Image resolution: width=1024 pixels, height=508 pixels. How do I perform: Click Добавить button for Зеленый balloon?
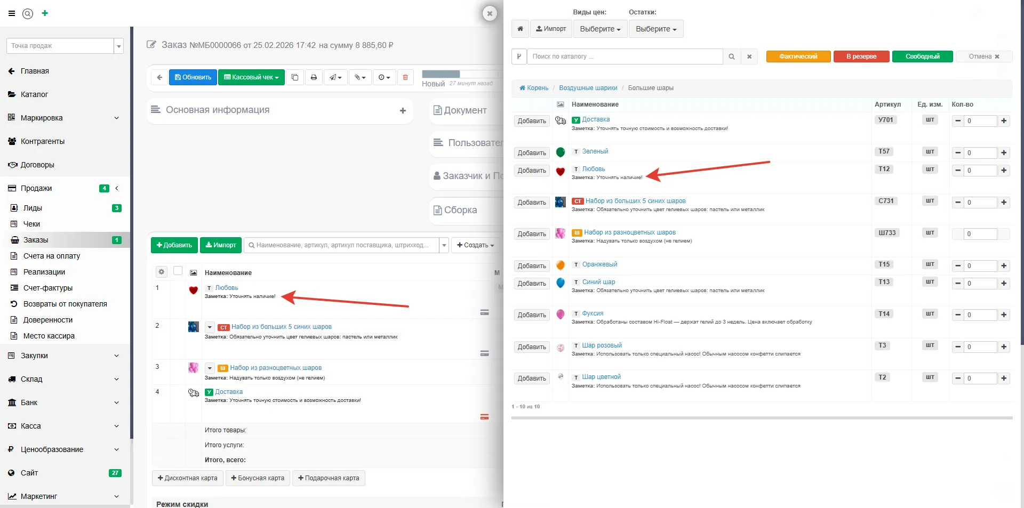pos(532,153)
